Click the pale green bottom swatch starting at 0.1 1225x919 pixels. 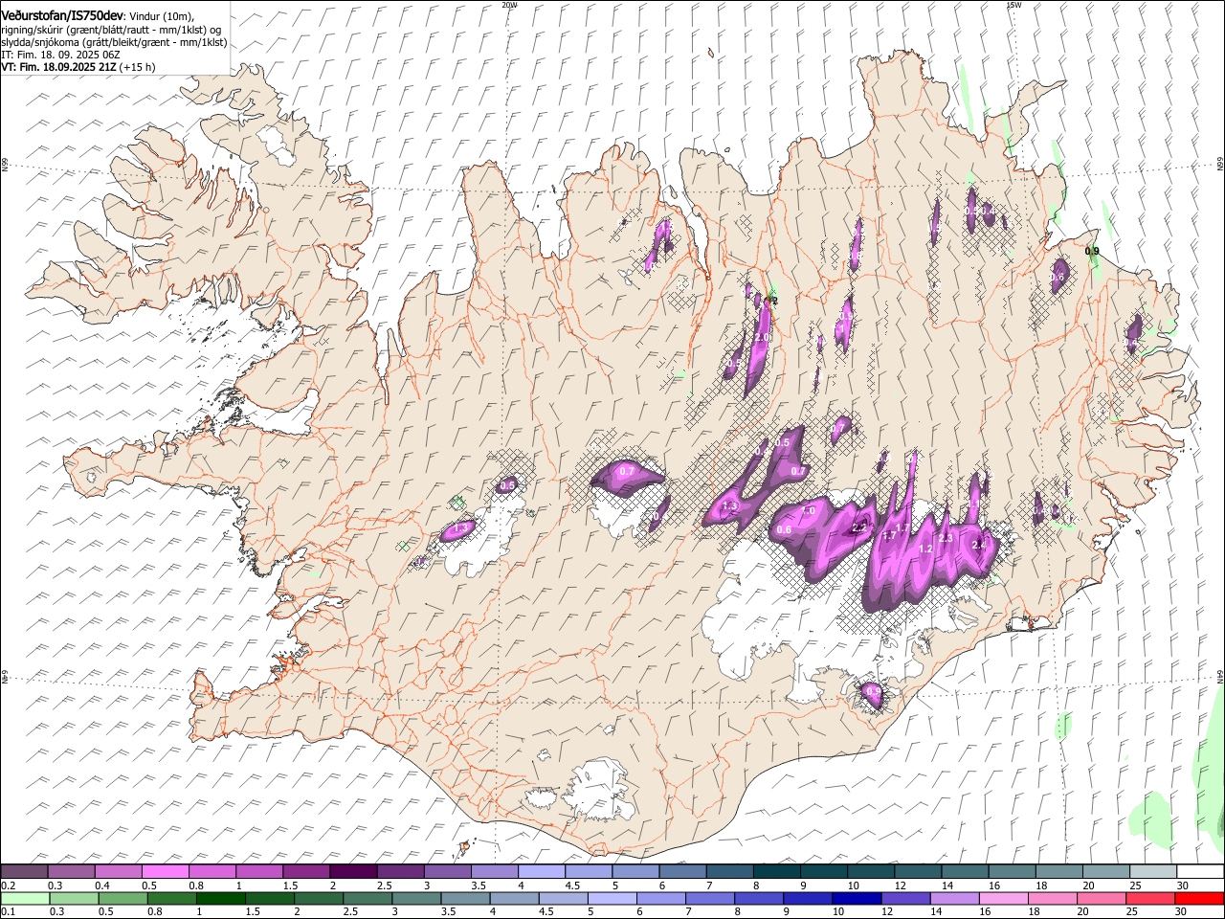[x=25, y=898]
